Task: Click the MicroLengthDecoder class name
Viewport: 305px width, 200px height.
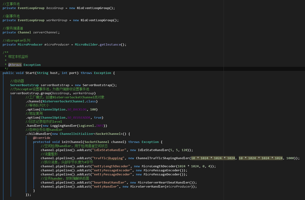Action: [159, 166]
